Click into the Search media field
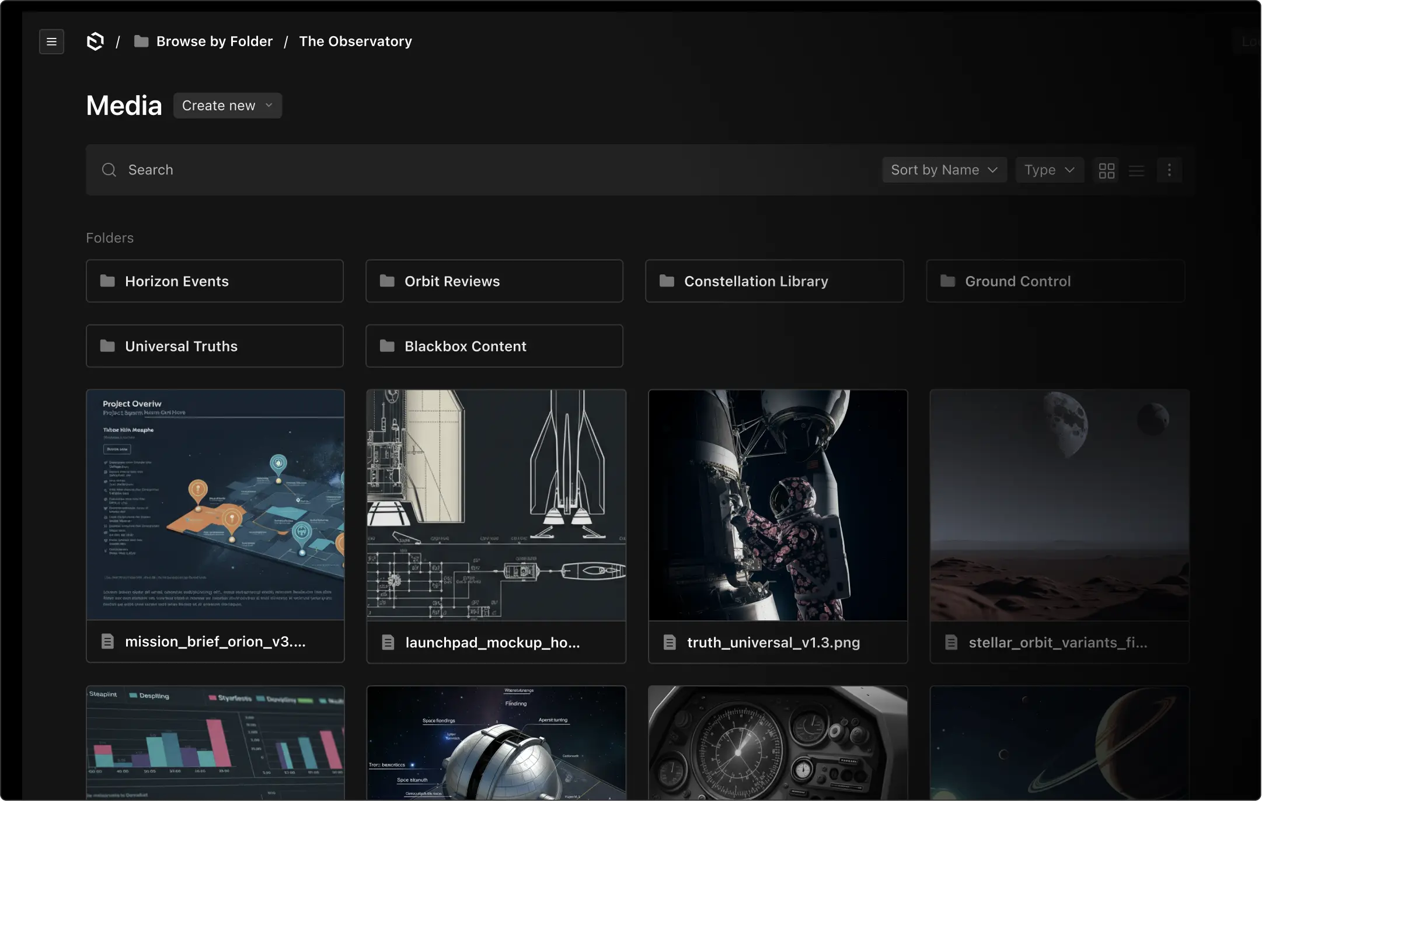Viewport: 1401px width, 942px height. point(480,170)
